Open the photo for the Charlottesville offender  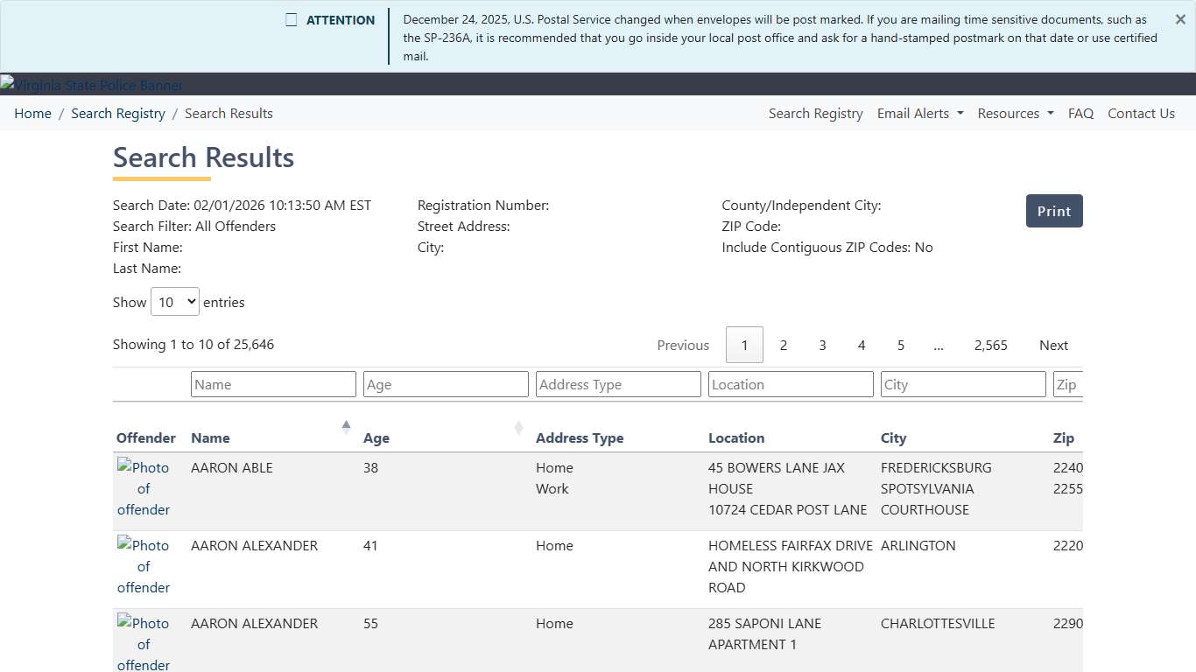[143, 644]
